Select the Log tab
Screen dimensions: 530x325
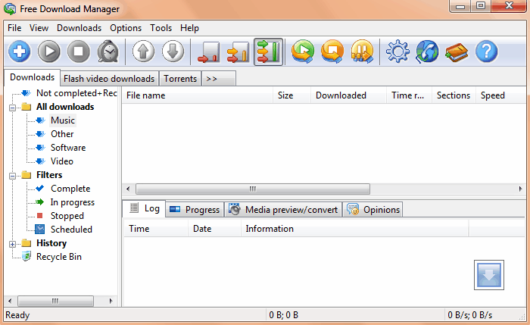145,208
